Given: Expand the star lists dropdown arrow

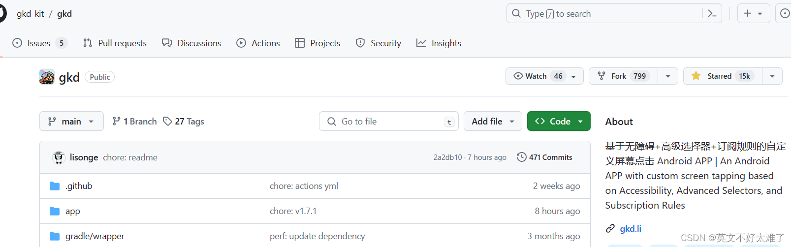Looking at the screenshot, I should click(772, 76).
